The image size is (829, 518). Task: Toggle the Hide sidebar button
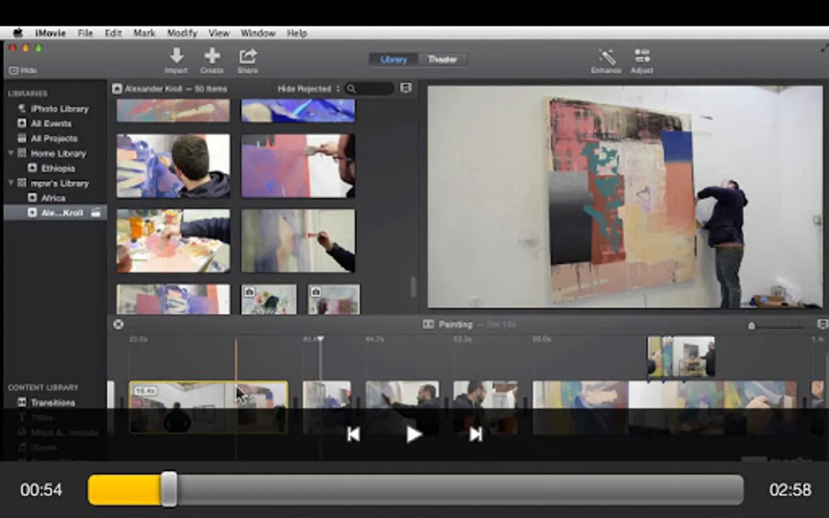tap(23, 70)
